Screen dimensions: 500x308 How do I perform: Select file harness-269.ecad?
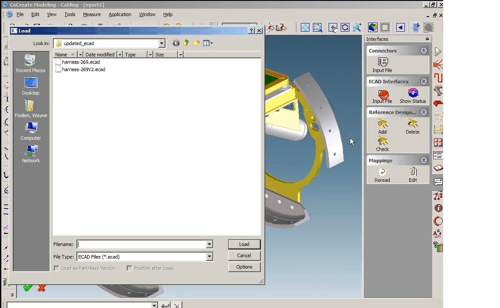pyautogui.click(x=78, y=62)
